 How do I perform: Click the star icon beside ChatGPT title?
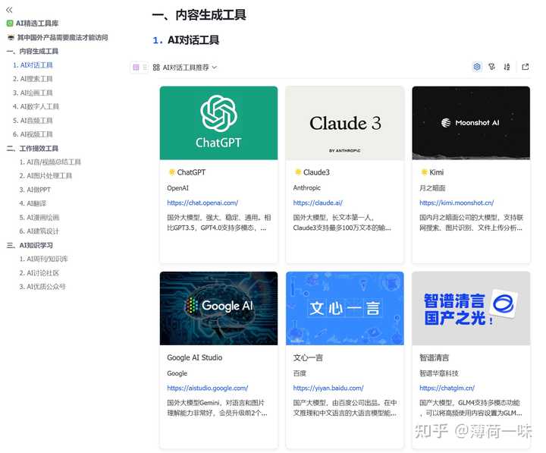click(x=171, y=171)
